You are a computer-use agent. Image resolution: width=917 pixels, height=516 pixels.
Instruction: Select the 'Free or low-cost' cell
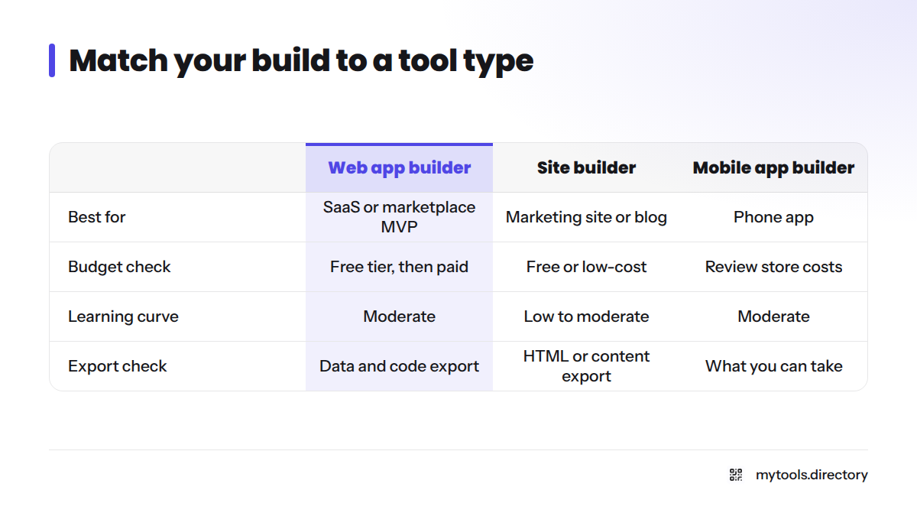pyautogui.click(x=586, y=267)
